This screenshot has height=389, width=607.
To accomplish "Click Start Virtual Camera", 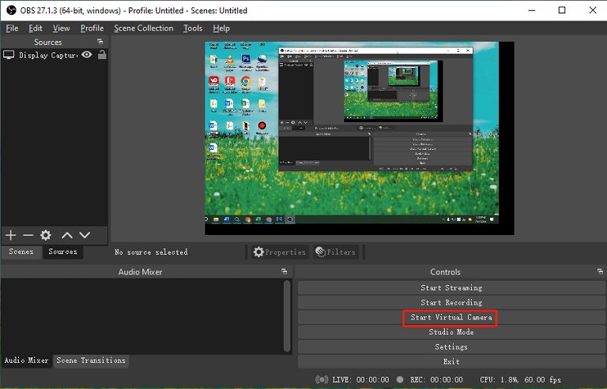I will pos(451,317).
